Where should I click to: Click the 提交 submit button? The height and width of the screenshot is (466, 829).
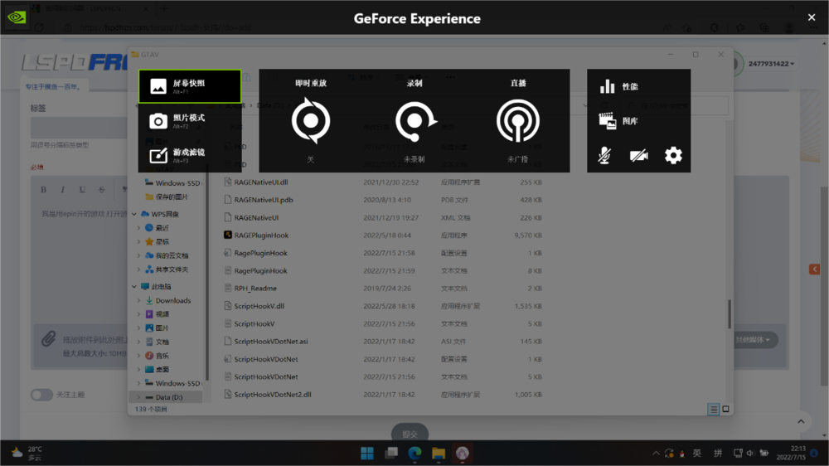[x=410, y=434]
